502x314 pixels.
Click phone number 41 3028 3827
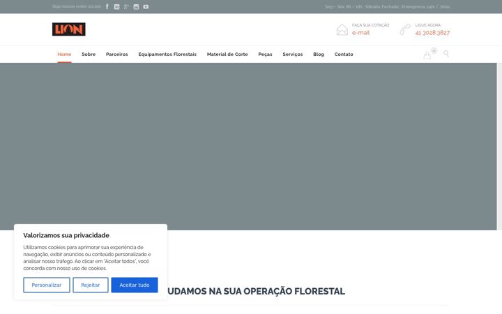point(432,33)
